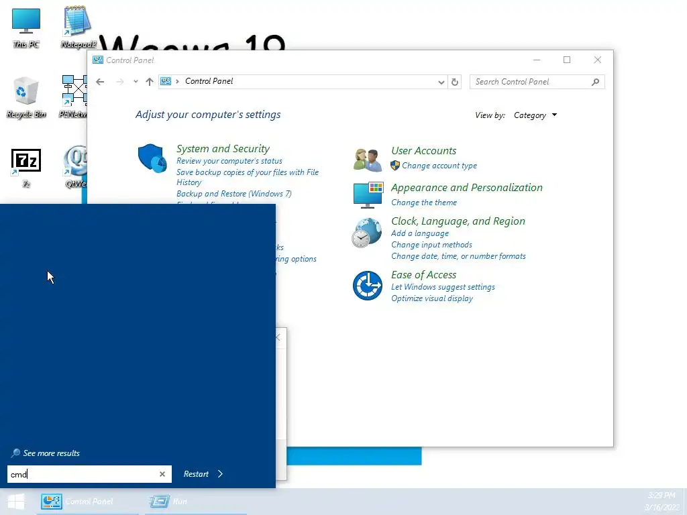The width and height of the screenshot is (687, 515).
Task: Click User Accounts people icon
Action: tap(368, 160)
